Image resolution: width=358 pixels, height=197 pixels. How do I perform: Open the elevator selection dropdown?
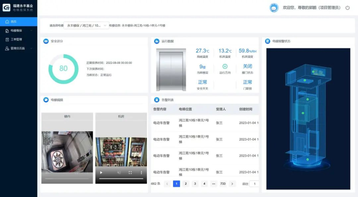tap(87, 25)
